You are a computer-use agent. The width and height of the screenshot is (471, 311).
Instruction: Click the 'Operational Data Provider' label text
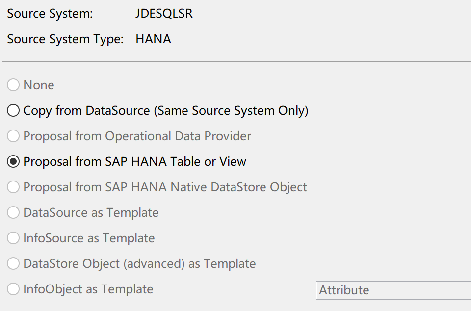[x=178, y=136]
